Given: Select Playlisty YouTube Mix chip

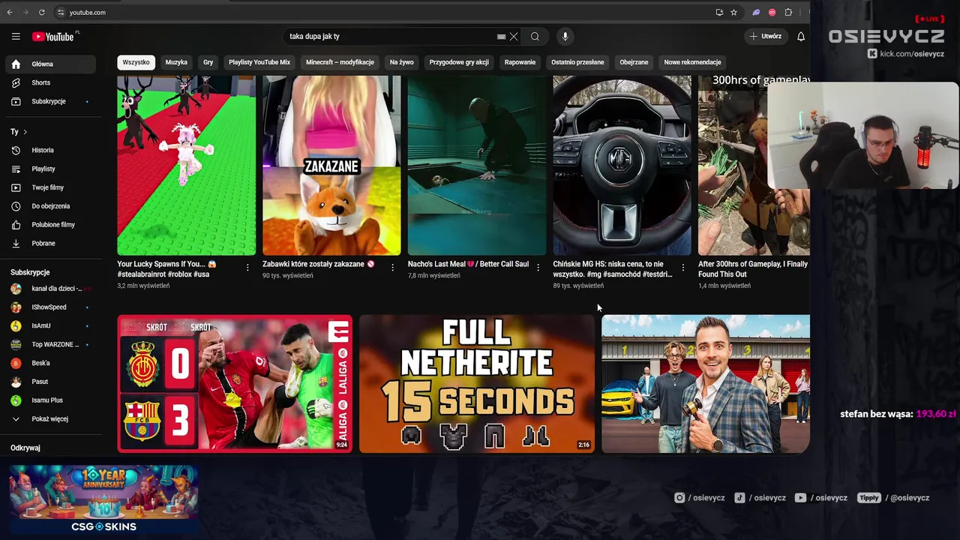Looking at the screenshot, I should (259, 62).
